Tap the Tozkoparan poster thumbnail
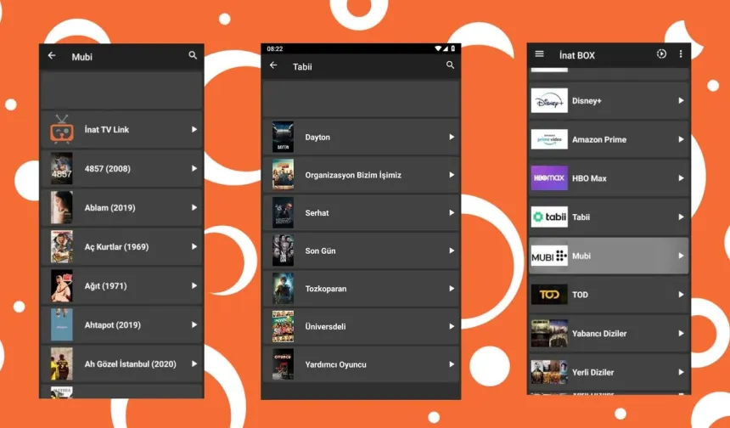The height and width of the screenshot is (428, 730). (x=283, y=289)
